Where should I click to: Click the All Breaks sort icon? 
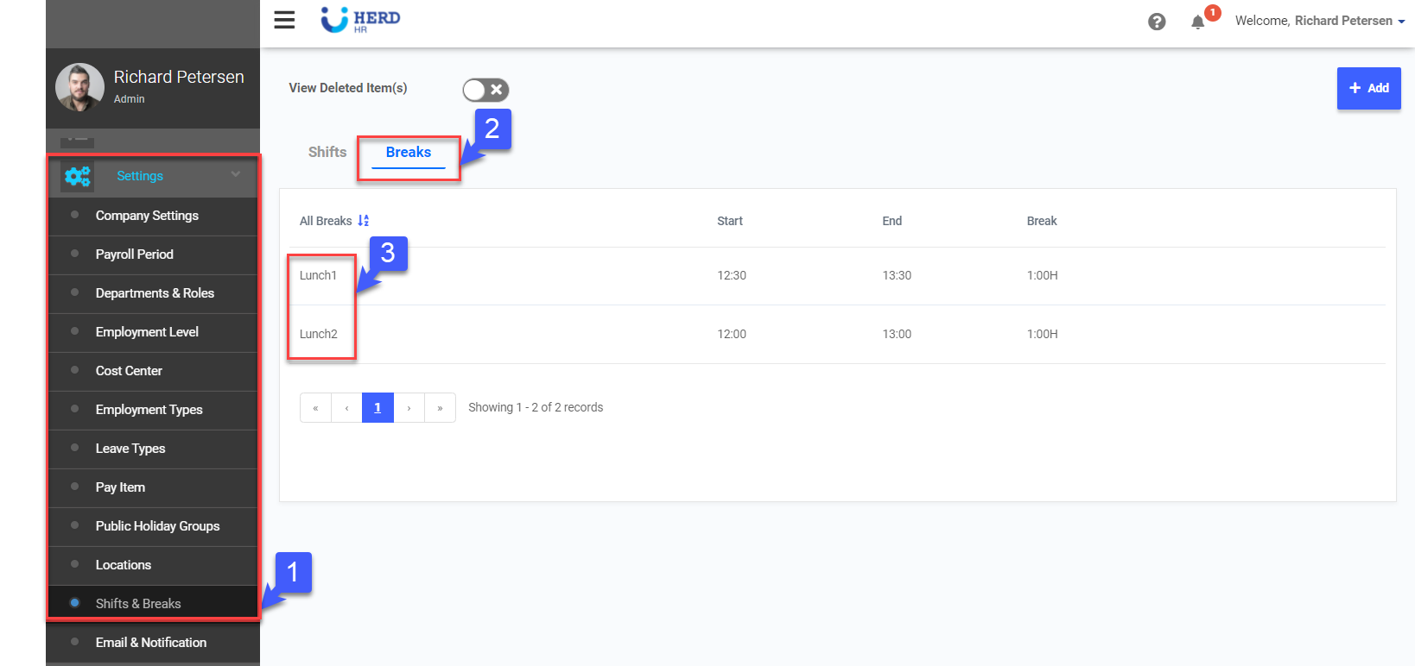(x=364, y=221)
